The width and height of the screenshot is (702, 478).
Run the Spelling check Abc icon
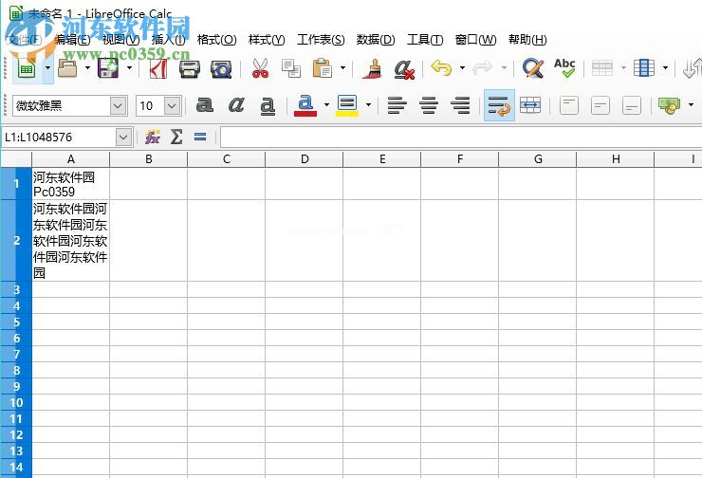click(564, 68)
